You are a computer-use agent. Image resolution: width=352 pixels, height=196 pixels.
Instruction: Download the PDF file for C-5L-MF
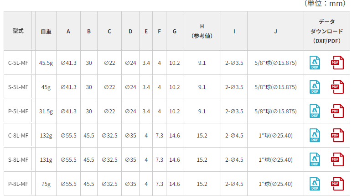(337, 63)
